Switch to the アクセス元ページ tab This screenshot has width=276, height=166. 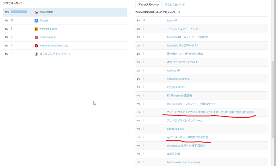[148, 4]
